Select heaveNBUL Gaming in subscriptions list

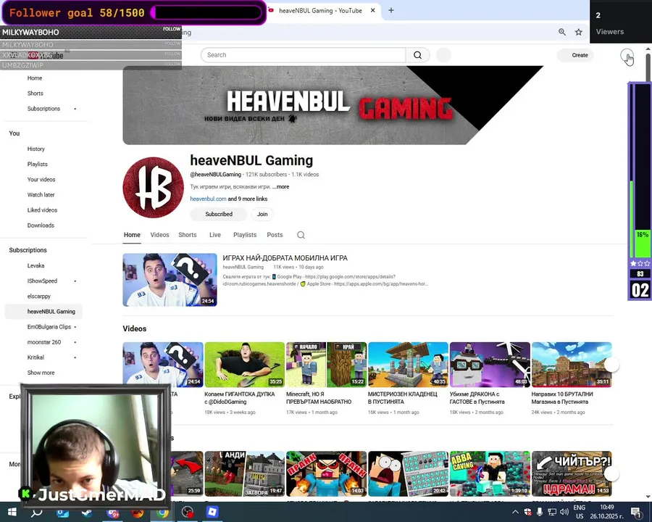point(43,311)
